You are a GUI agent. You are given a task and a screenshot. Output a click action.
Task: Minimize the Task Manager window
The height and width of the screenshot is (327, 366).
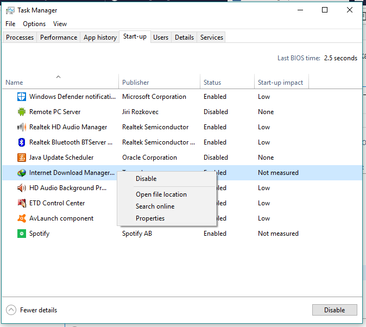[x=300, y=10]
